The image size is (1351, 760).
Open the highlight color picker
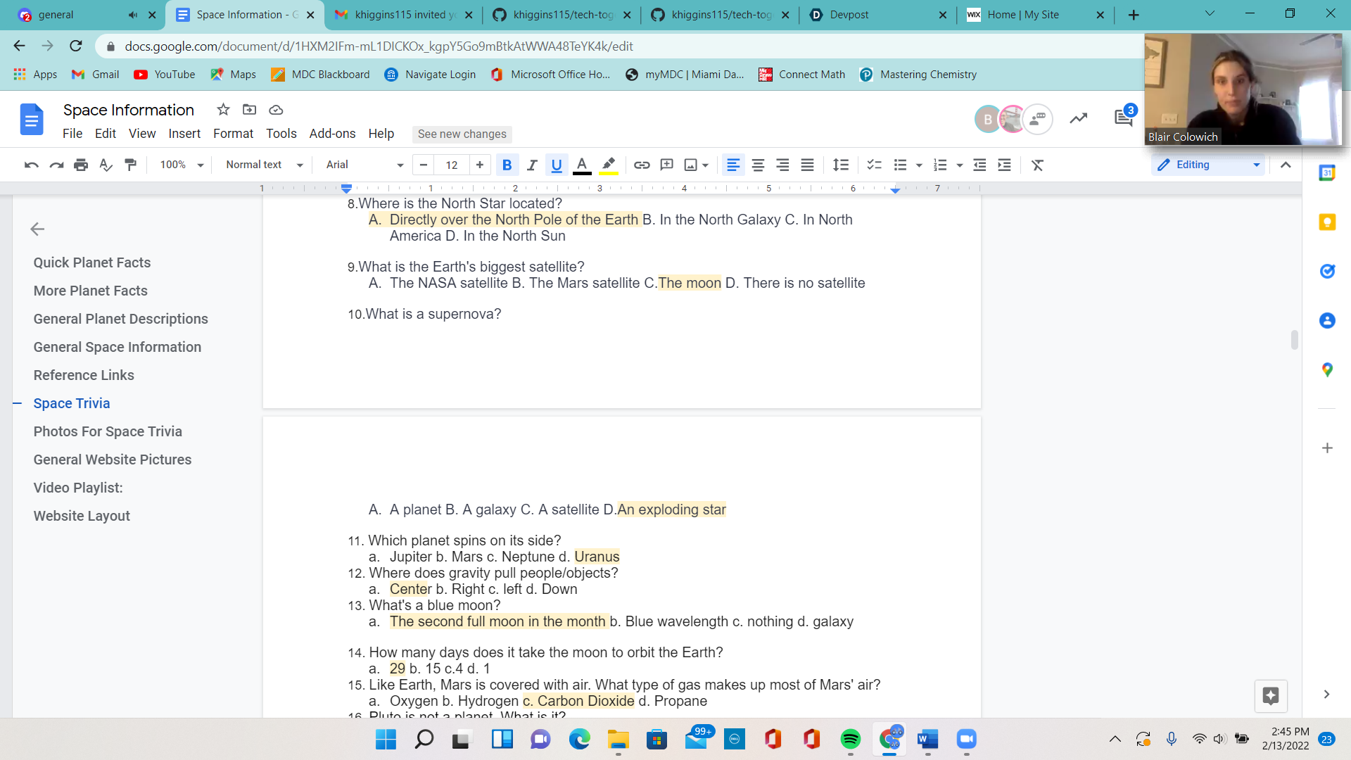609,165
